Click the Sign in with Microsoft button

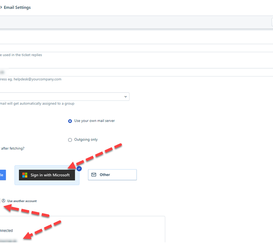click(47, 175)
